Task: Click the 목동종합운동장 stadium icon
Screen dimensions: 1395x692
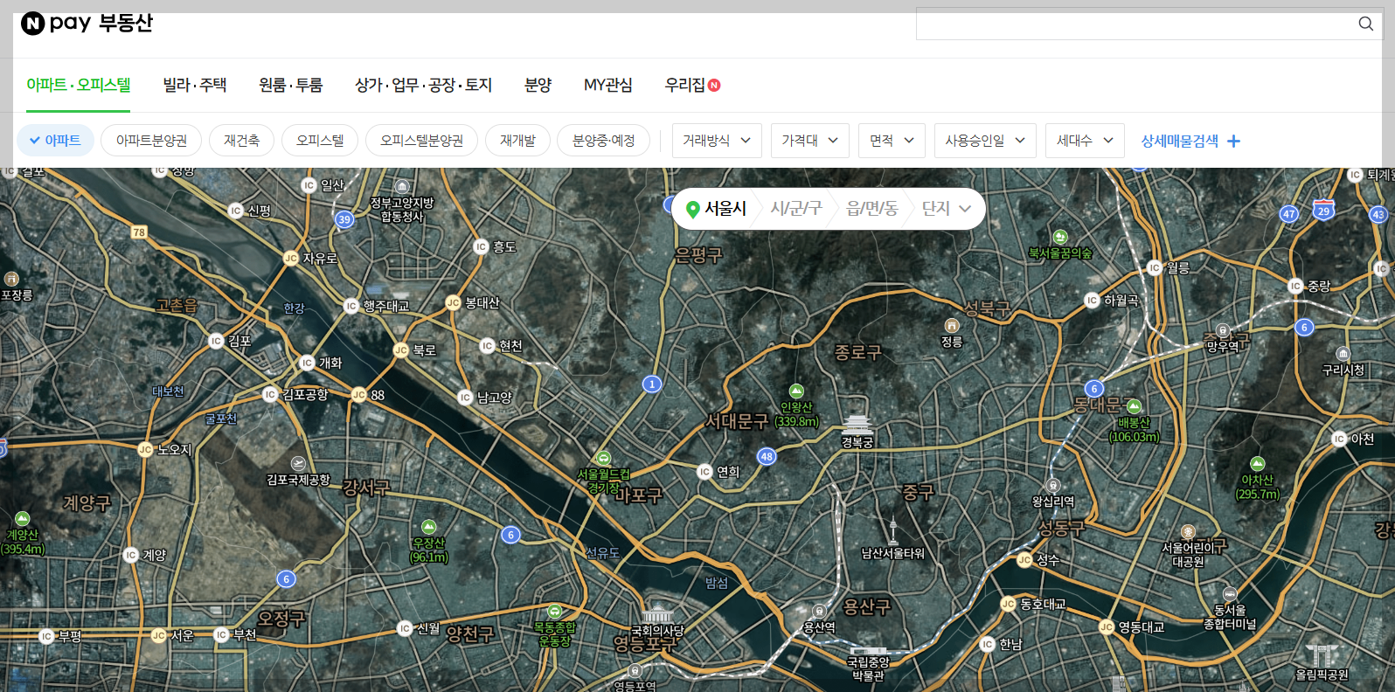Action: (x=554, y=612)
